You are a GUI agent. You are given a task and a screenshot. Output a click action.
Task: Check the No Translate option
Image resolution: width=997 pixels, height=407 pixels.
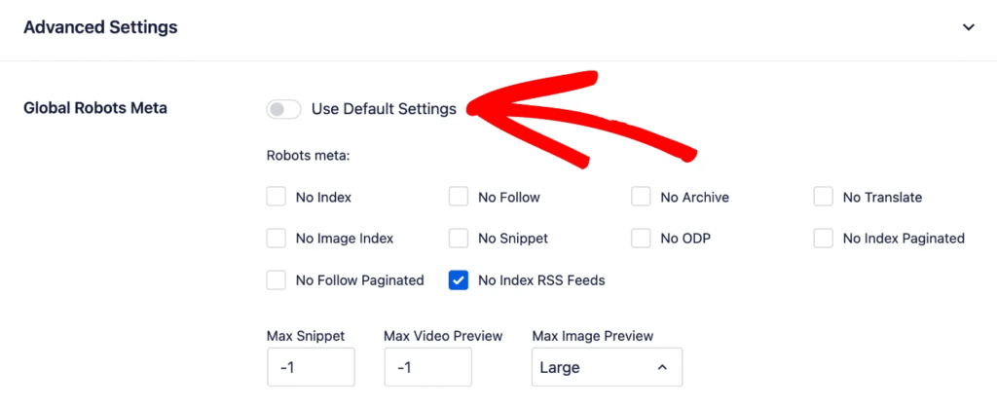tap(824, 197)
